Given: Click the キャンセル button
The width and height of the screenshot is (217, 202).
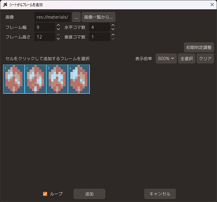Looking at the screenshot, I should point(160,194).
